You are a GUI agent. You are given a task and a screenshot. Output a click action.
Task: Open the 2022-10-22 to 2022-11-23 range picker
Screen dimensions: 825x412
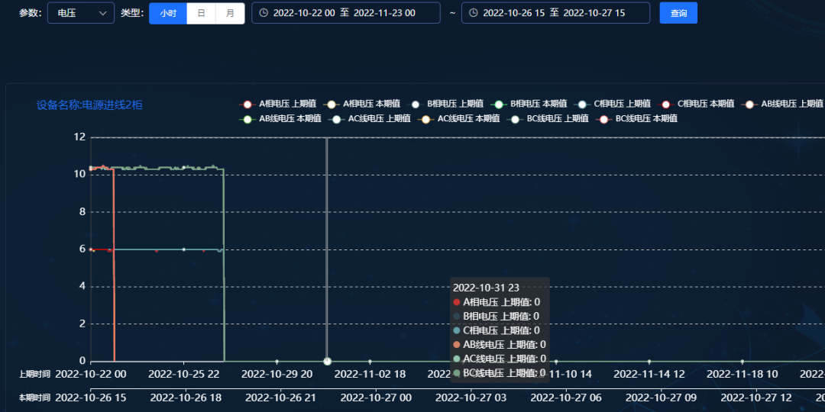pyautogui.click(x=345, y=13)
